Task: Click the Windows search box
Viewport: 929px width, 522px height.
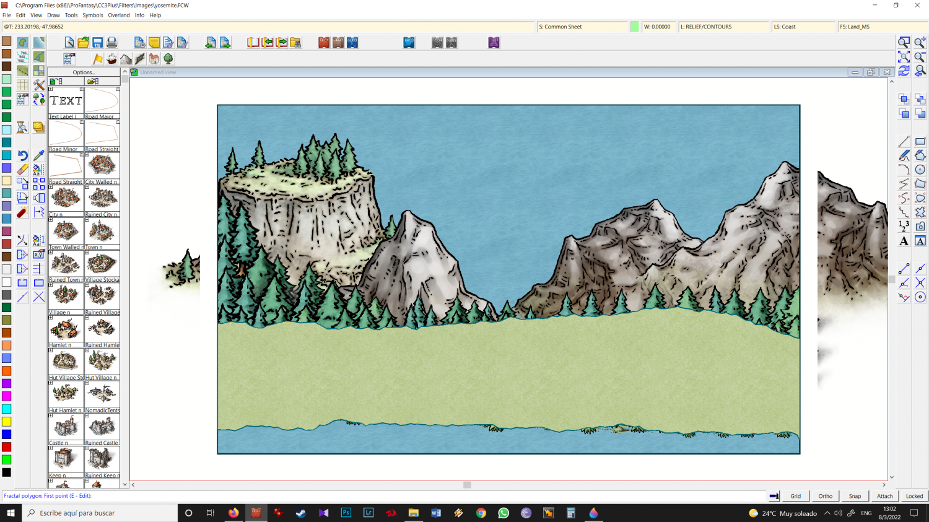Action: click(100, 513)
